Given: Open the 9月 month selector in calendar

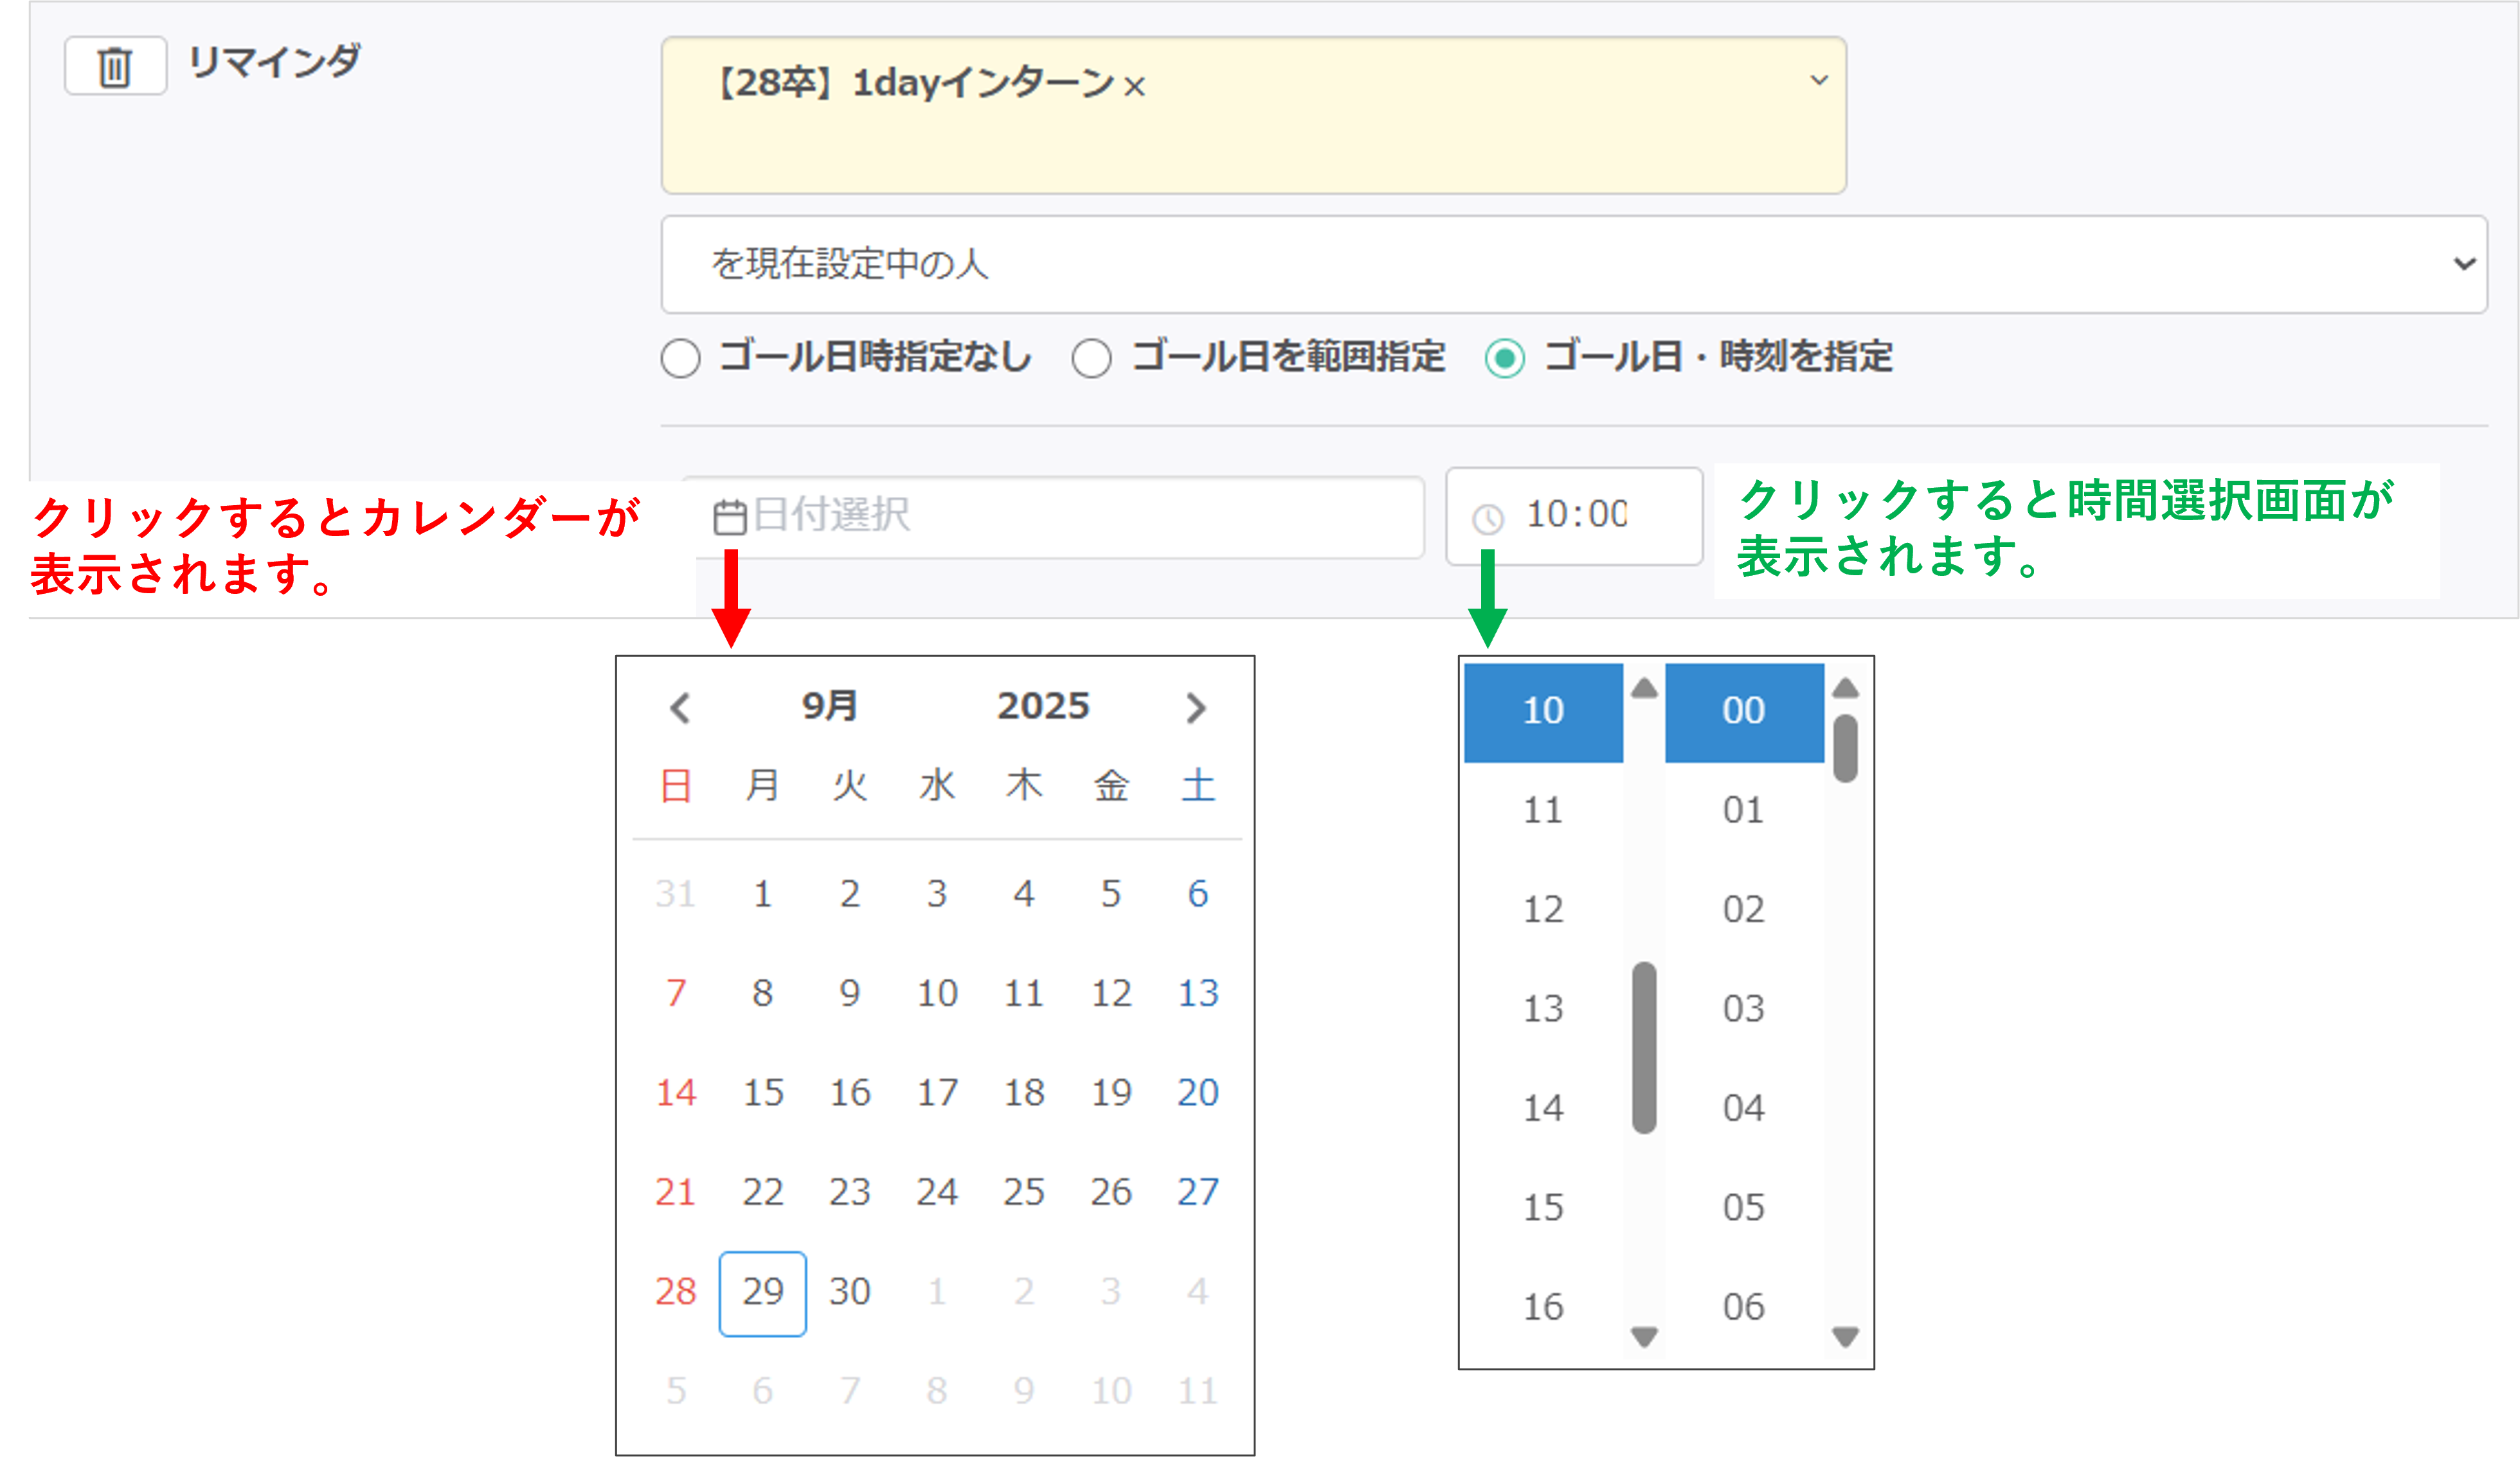Looking at the screenshot, I should 829,706.
